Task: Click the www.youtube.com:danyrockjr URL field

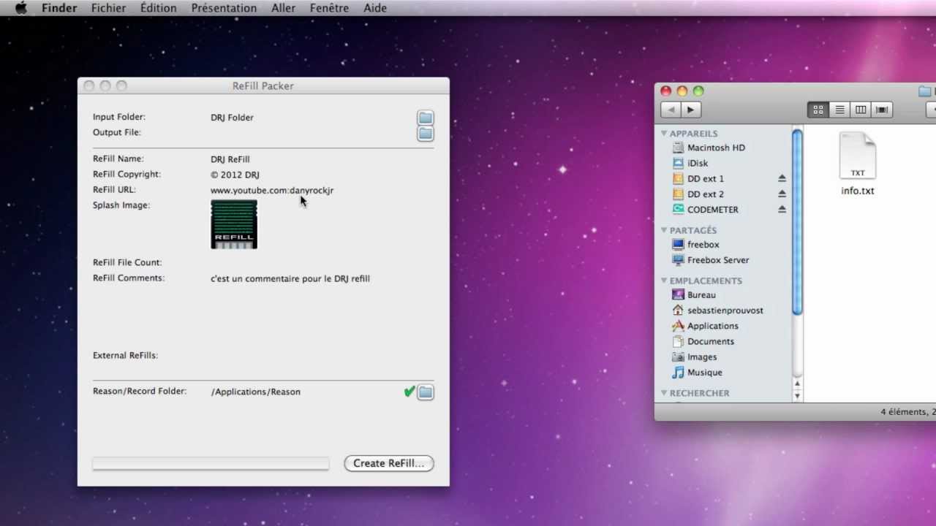Action: 272,191
